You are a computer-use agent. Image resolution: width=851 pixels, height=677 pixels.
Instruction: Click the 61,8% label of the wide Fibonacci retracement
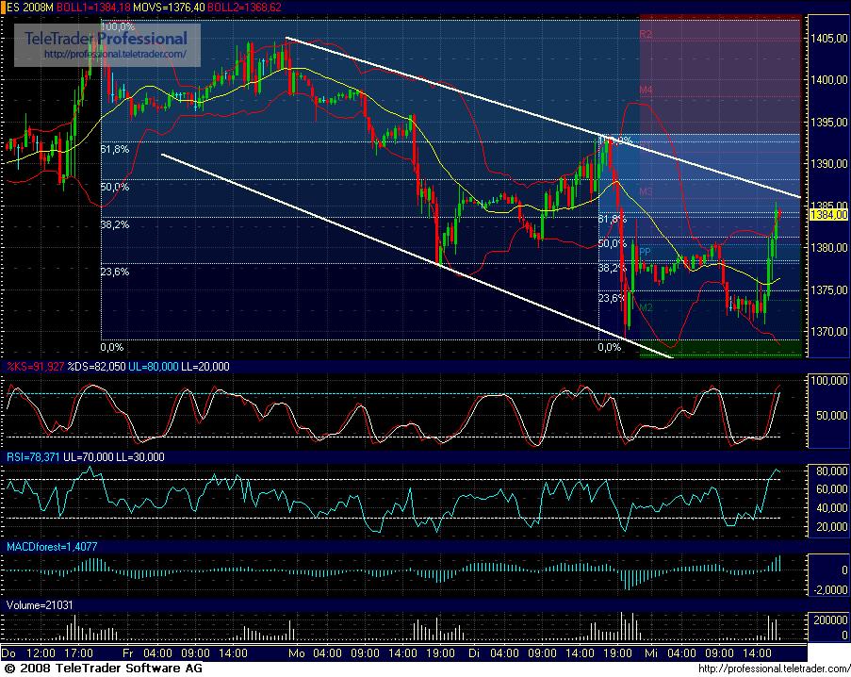coord(115,149)
